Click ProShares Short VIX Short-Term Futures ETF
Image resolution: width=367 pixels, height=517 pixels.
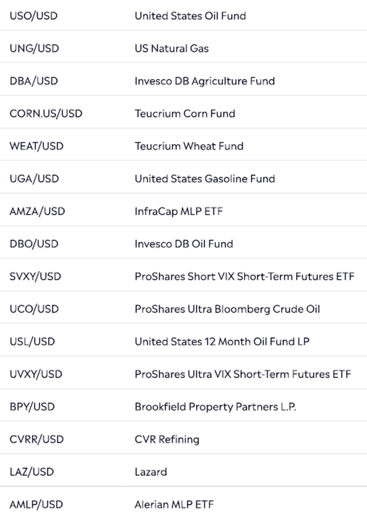[x=245, y=276]
